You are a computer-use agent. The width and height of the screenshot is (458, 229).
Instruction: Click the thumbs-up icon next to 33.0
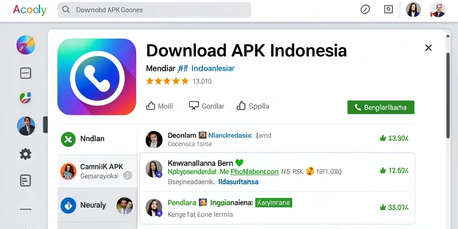[x=383, y=208]
